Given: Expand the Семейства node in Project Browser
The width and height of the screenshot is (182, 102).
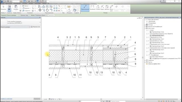Looking at the screenshot, I should point(145,60).
